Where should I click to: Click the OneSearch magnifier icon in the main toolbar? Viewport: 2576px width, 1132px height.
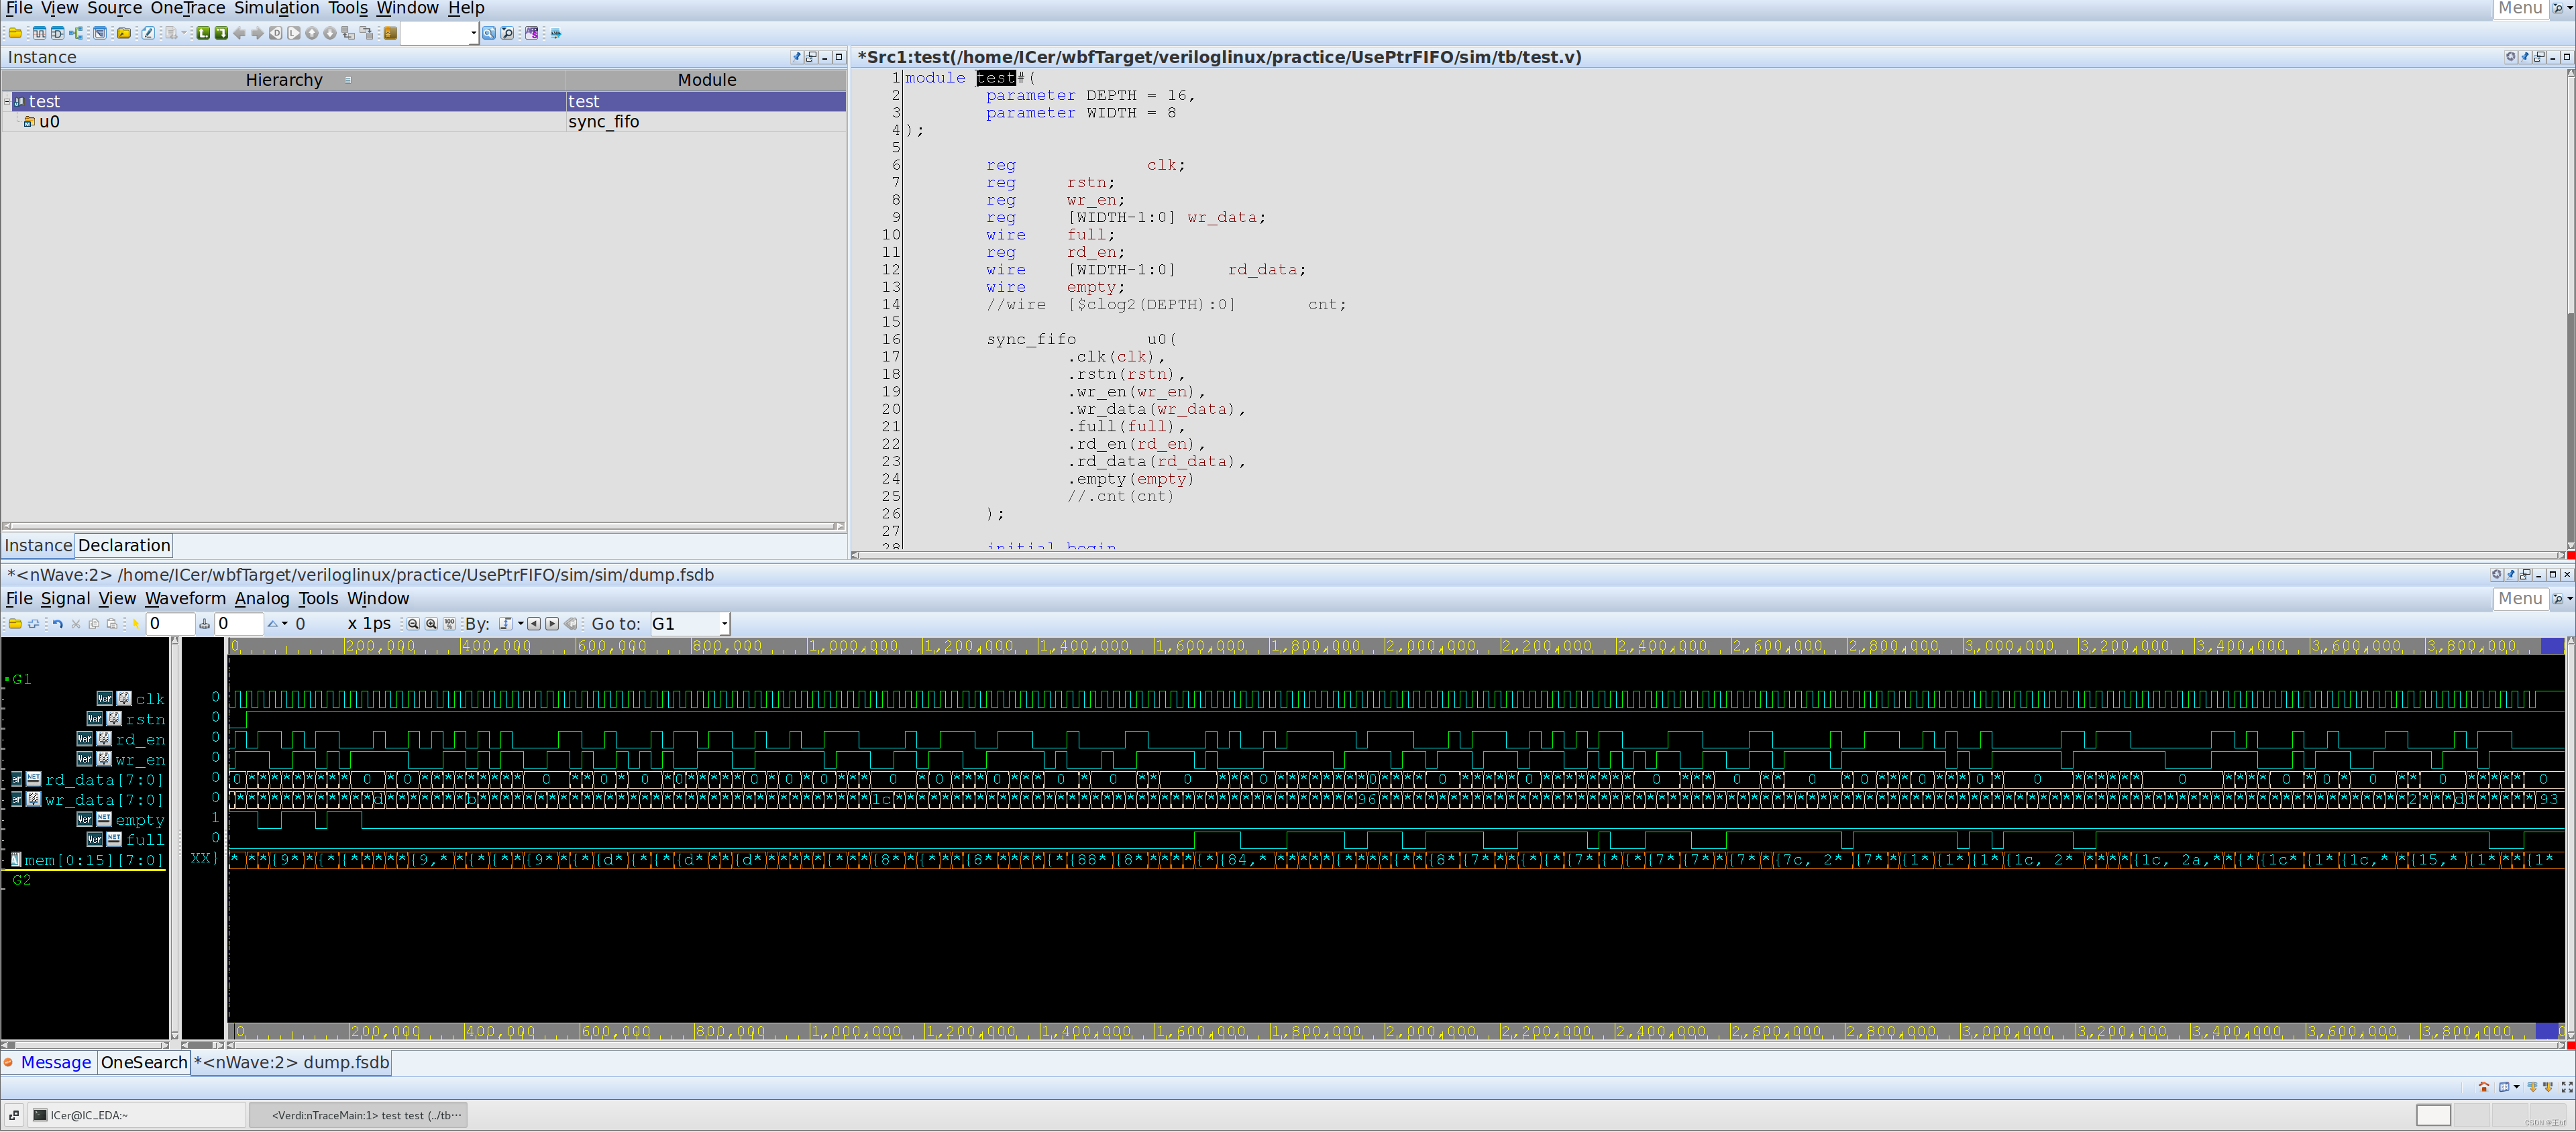[x=488, y=33]
